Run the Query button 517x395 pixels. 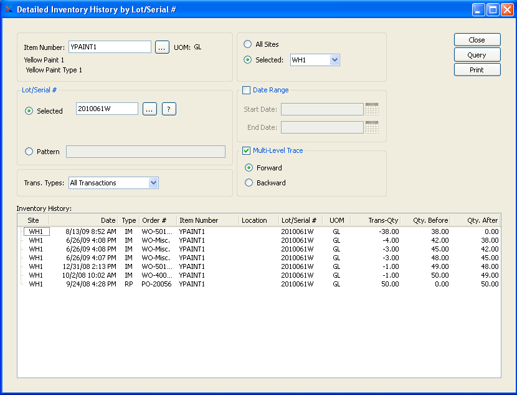point(477,55)
